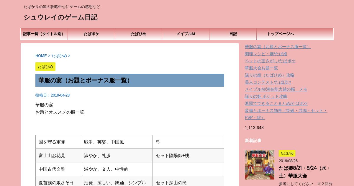Viewport: 354px width, 186px height.
Task: Click the post date 投稿日：2019-04-28
Action: point(53,95)
